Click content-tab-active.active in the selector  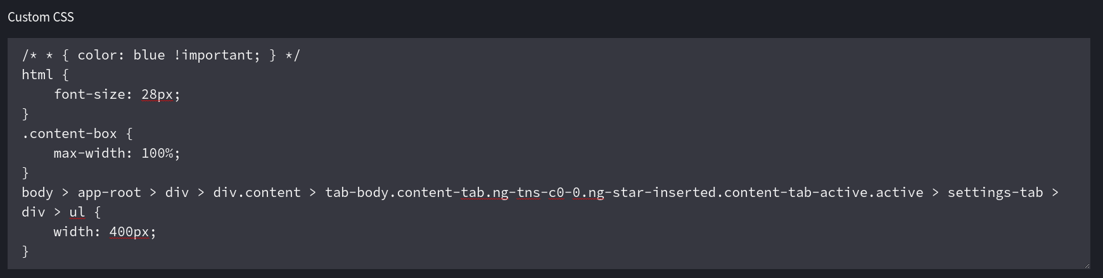tap(823, 193)
